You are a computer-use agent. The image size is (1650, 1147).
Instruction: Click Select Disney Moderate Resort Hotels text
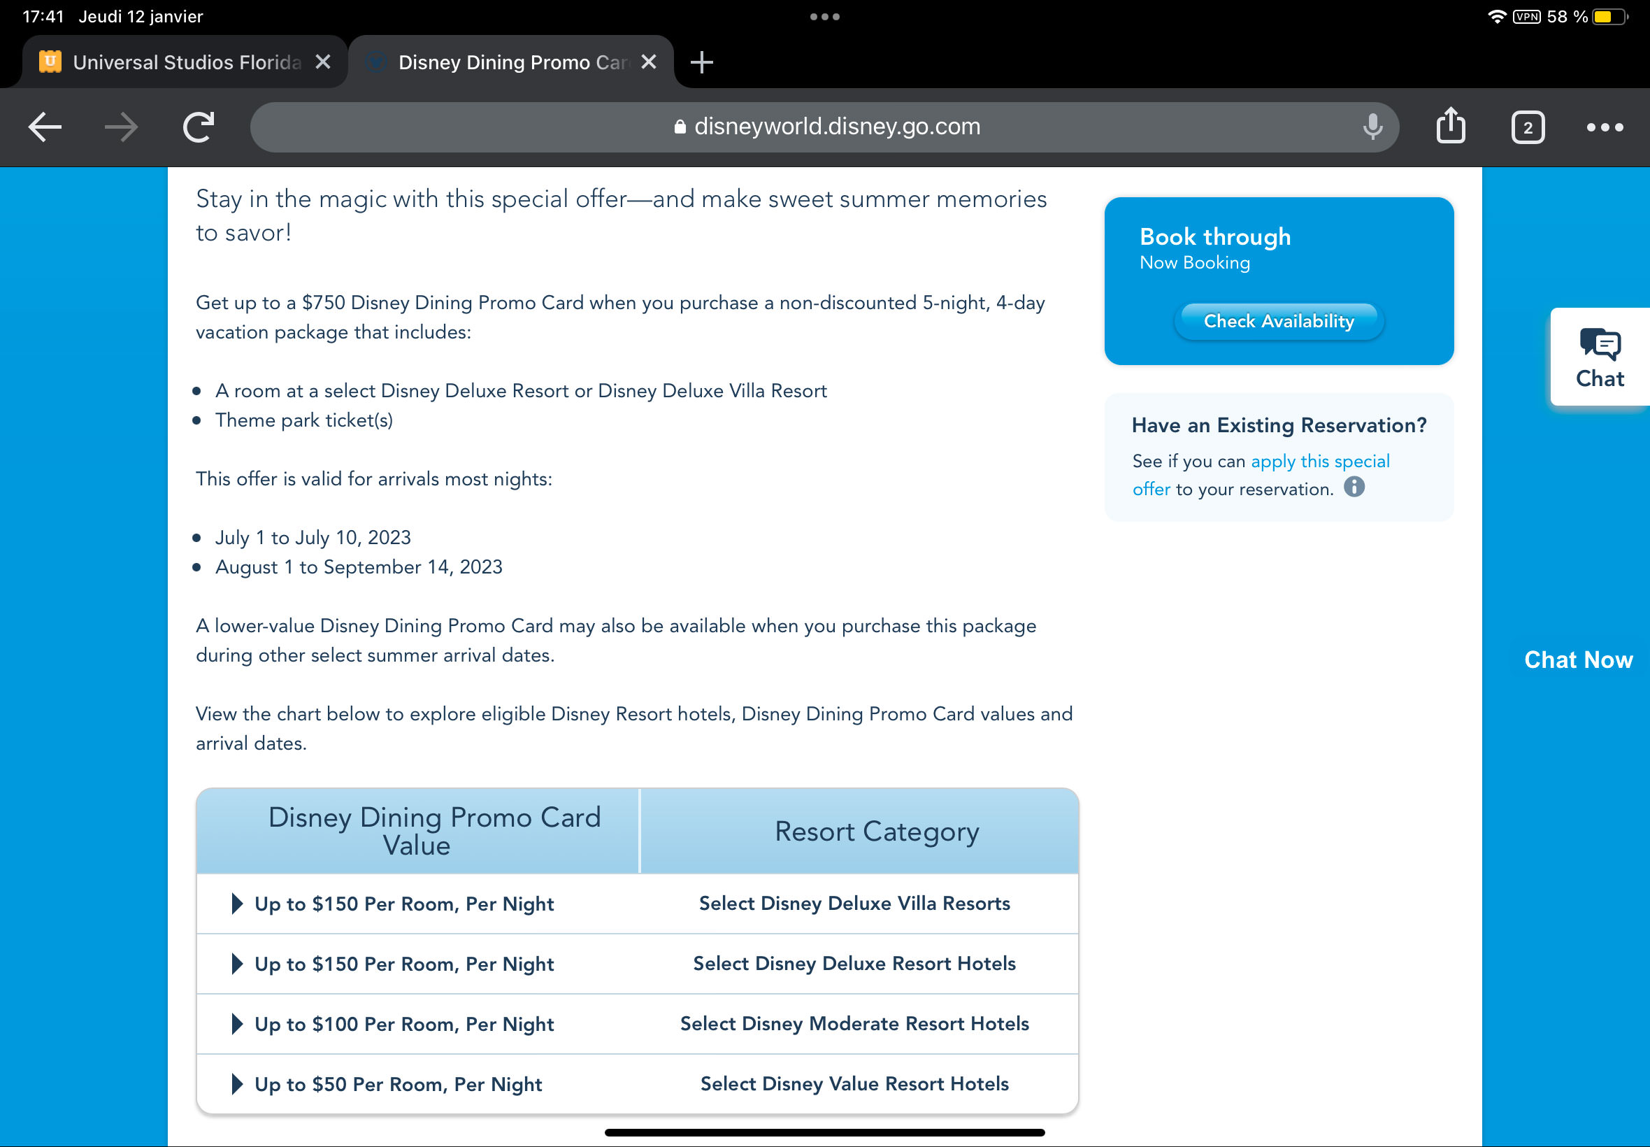854,1024
